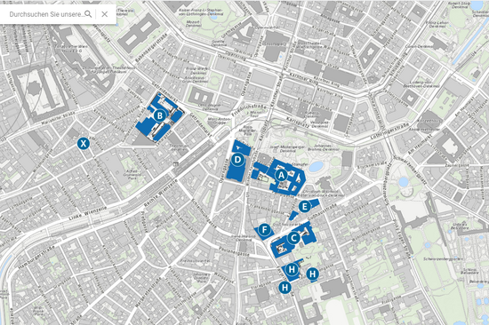489x325 pixels.
Task: Select map marker B
Action: (160, 115)
